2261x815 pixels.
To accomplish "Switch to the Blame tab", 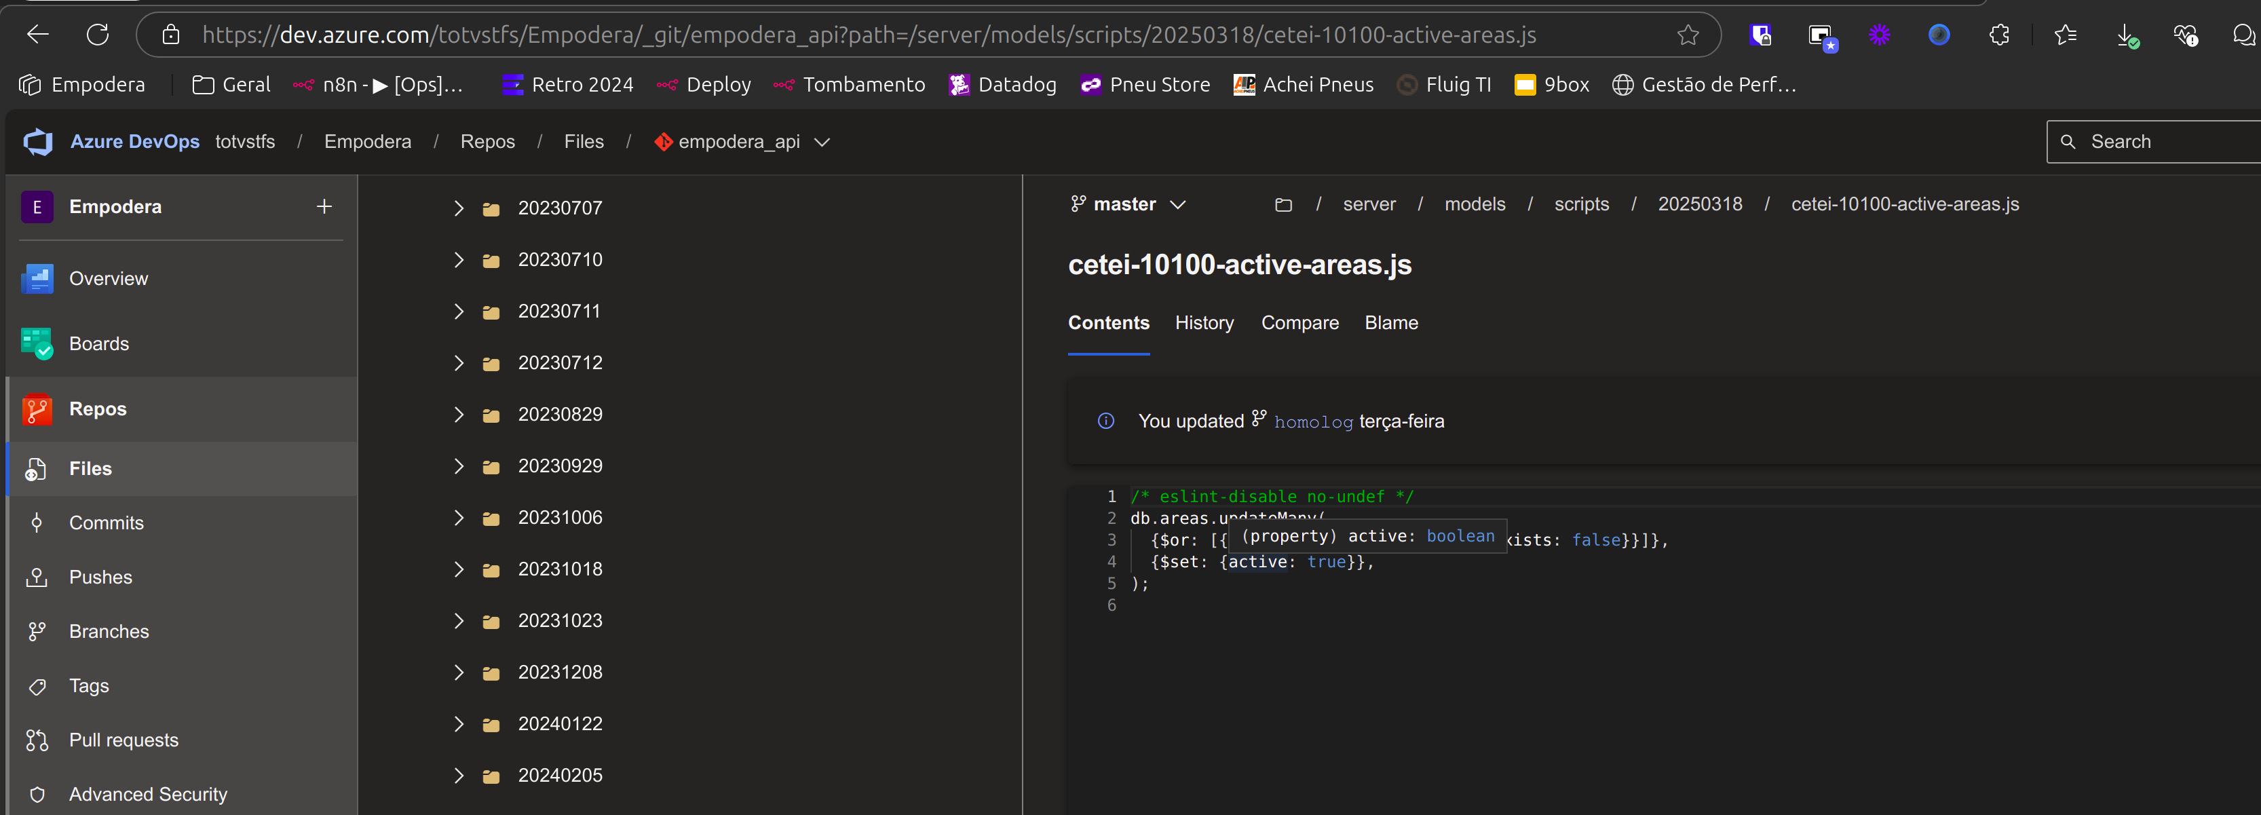I will click(x=1391, y=323).
